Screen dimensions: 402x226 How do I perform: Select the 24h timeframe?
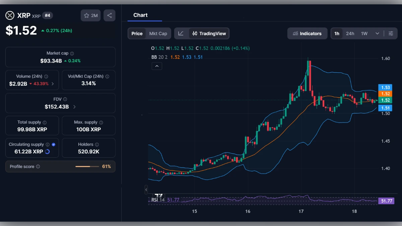point(350,33)
